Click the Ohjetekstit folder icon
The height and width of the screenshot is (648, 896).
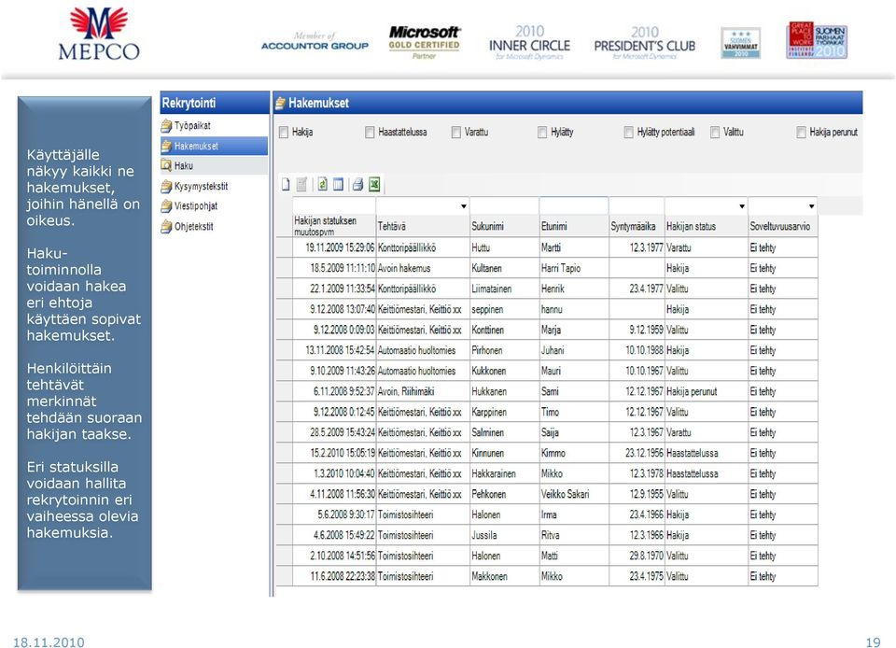point(166,227)
